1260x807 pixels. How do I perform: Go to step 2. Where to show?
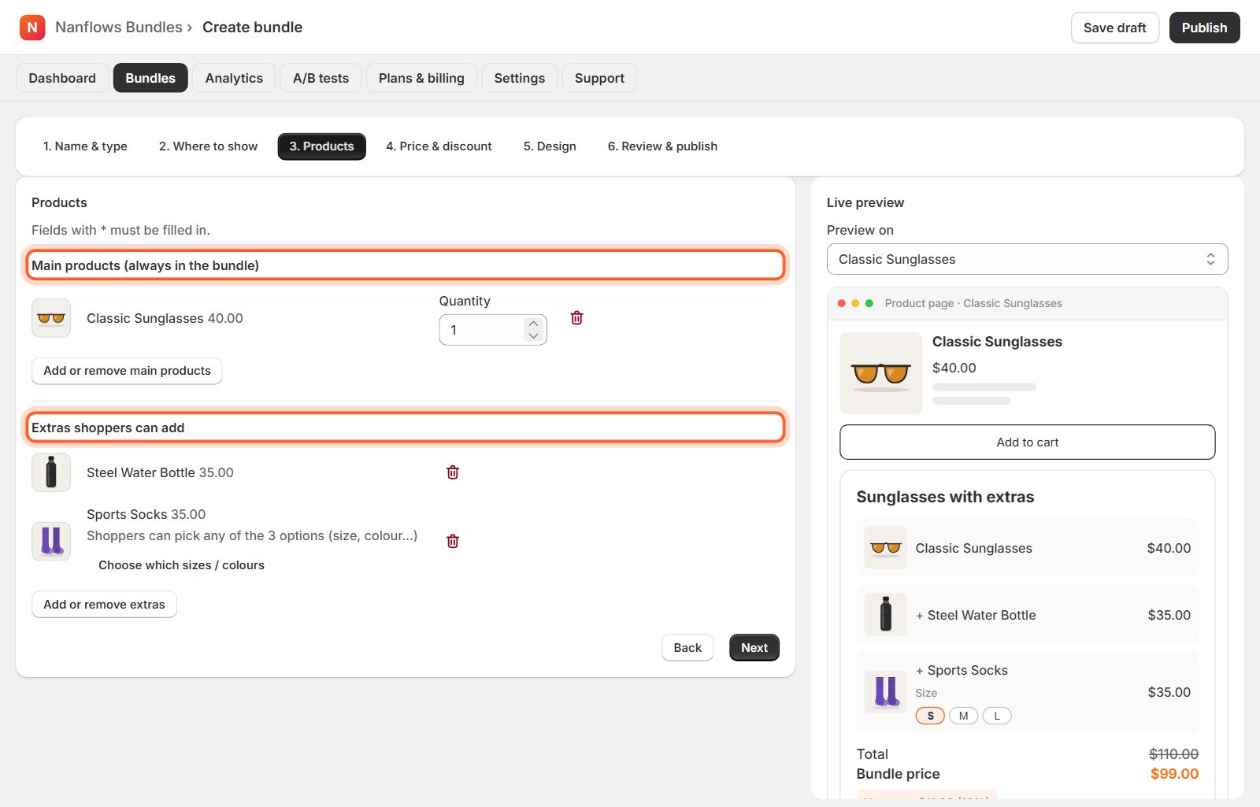tap(208, 146)
